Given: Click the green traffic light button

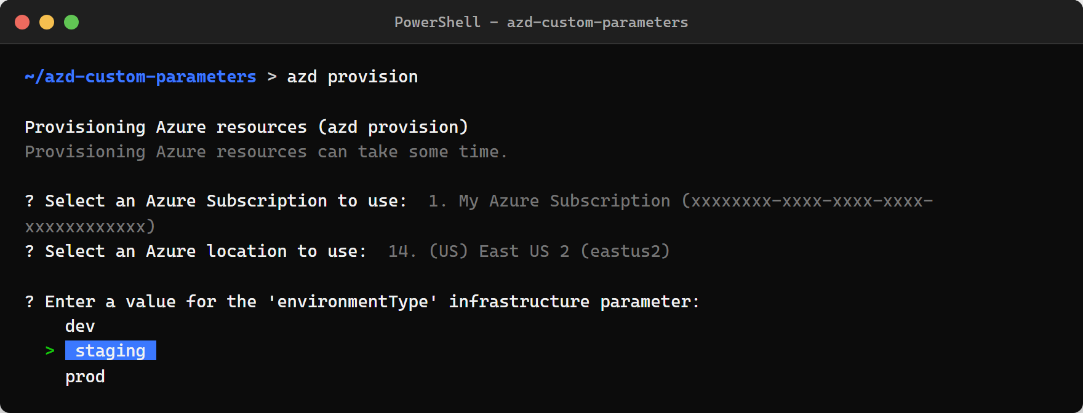Looking at the screenshot, I should tap(71, 22).
